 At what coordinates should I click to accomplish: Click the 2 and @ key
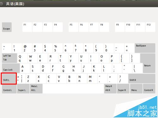point(27,48)
